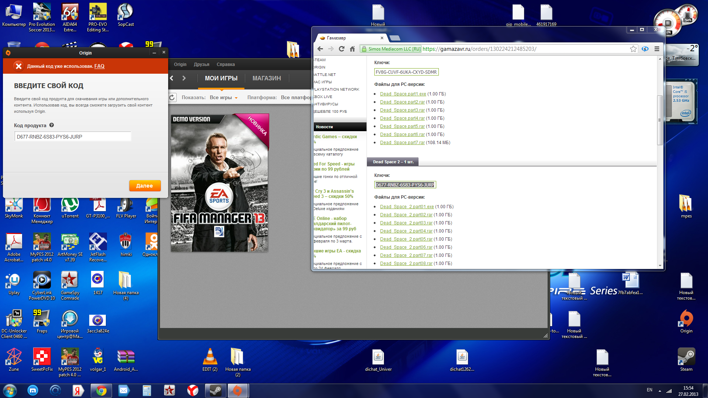Open the Друзья menu in the Origin client
The image size is (708, 398).
202,64
